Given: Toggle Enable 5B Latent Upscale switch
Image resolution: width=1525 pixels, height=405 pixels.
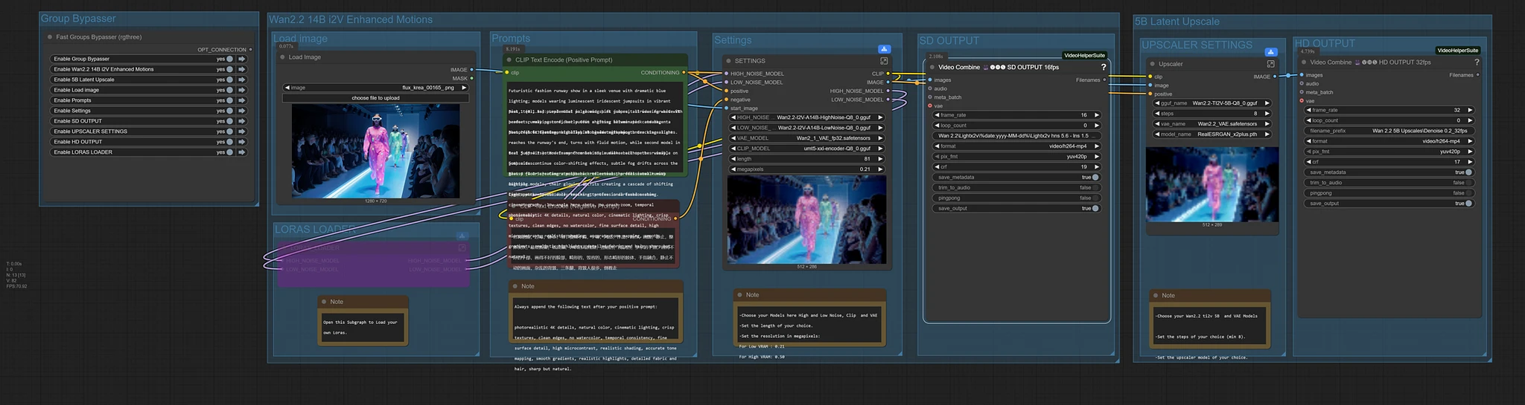Looking at the screenshot, I should point(230,80).
